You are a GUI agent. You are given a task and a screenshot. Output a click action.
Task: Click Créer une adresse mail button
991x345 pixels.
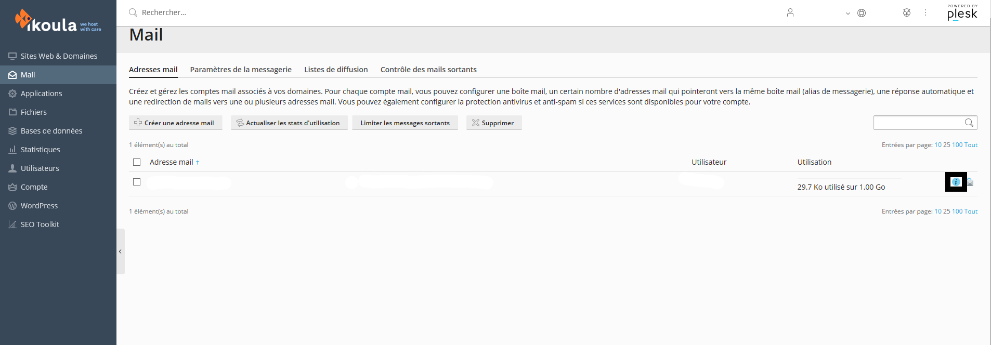tap(175, 123)
